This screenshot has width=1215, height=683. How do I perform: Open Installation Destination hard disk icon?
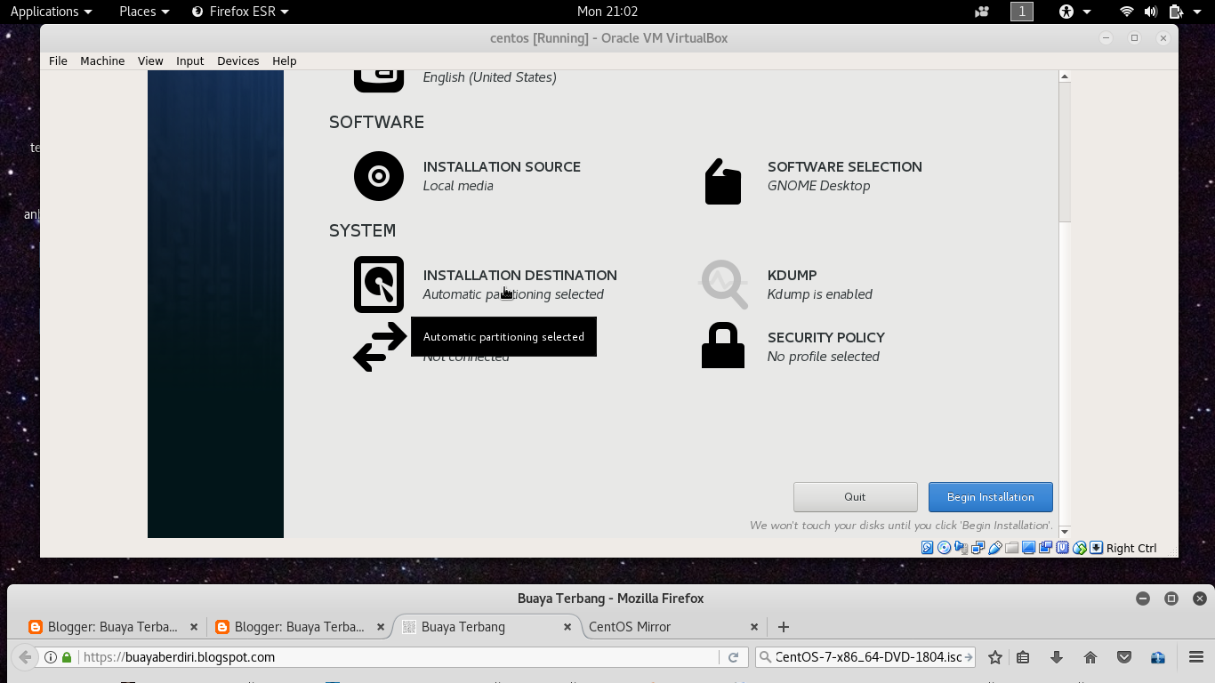pos(379,285)
